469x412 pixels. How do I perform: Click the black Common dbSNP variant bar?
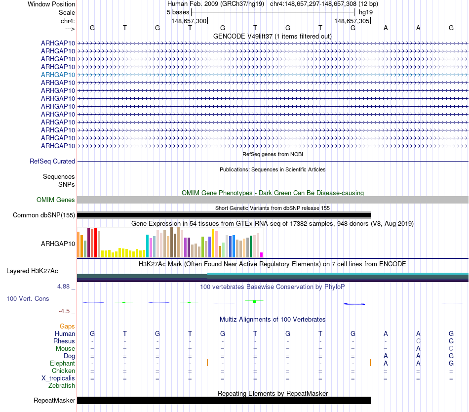tap(224, 215)
